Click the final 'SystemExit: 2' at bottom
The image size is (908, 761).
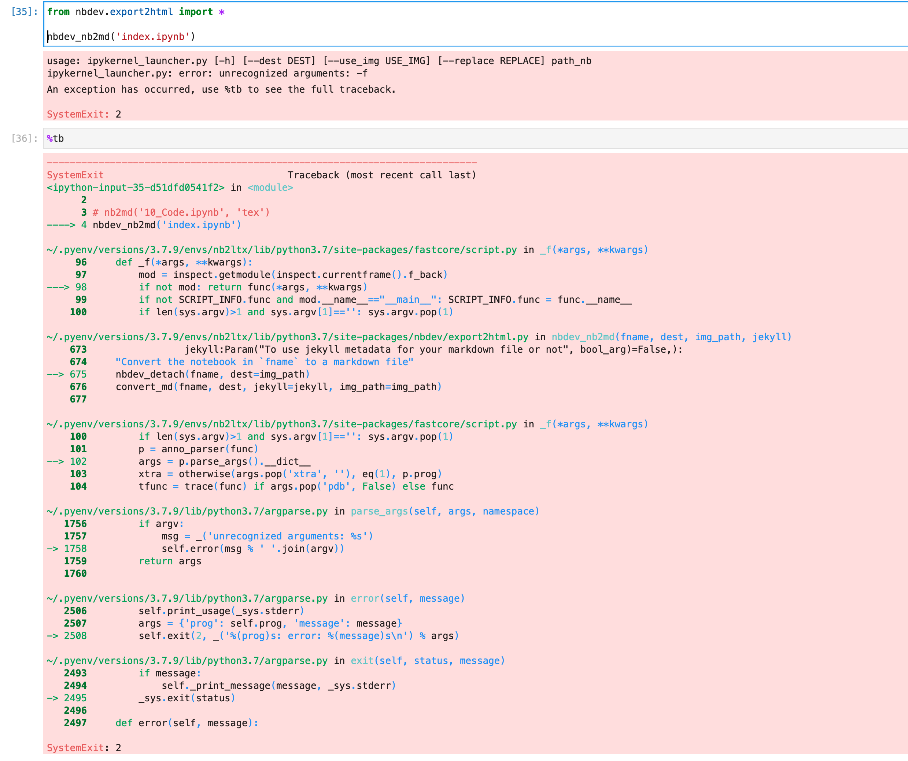pos(84,749)
